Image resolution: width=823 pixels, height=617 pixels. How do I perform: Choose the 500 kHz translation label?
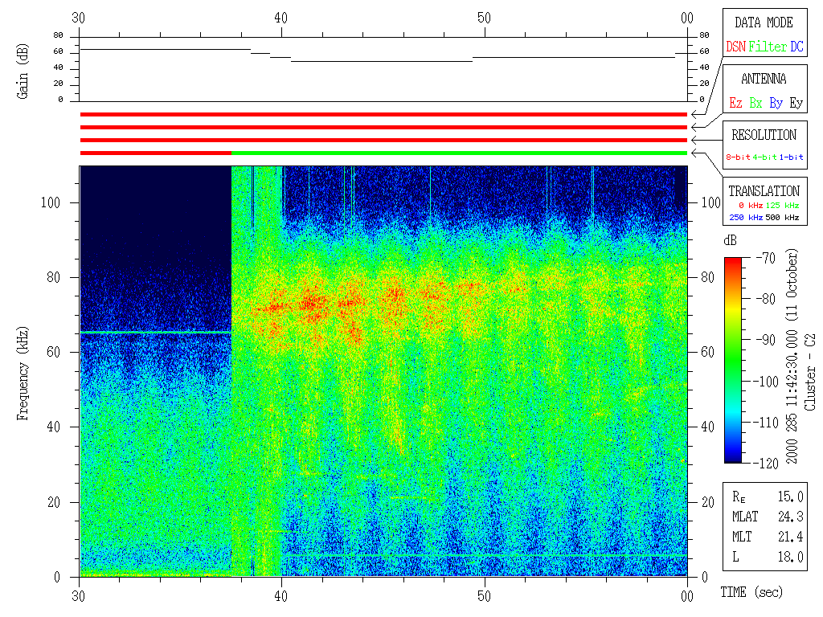783,218
